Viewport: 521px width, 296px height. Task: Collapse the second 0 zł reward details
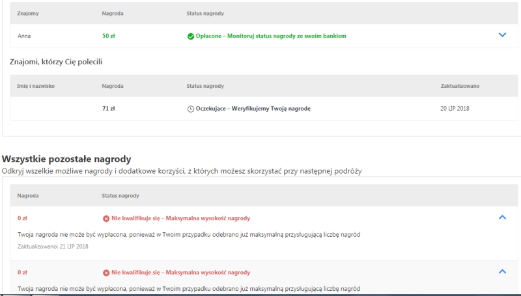pos(502,271)
